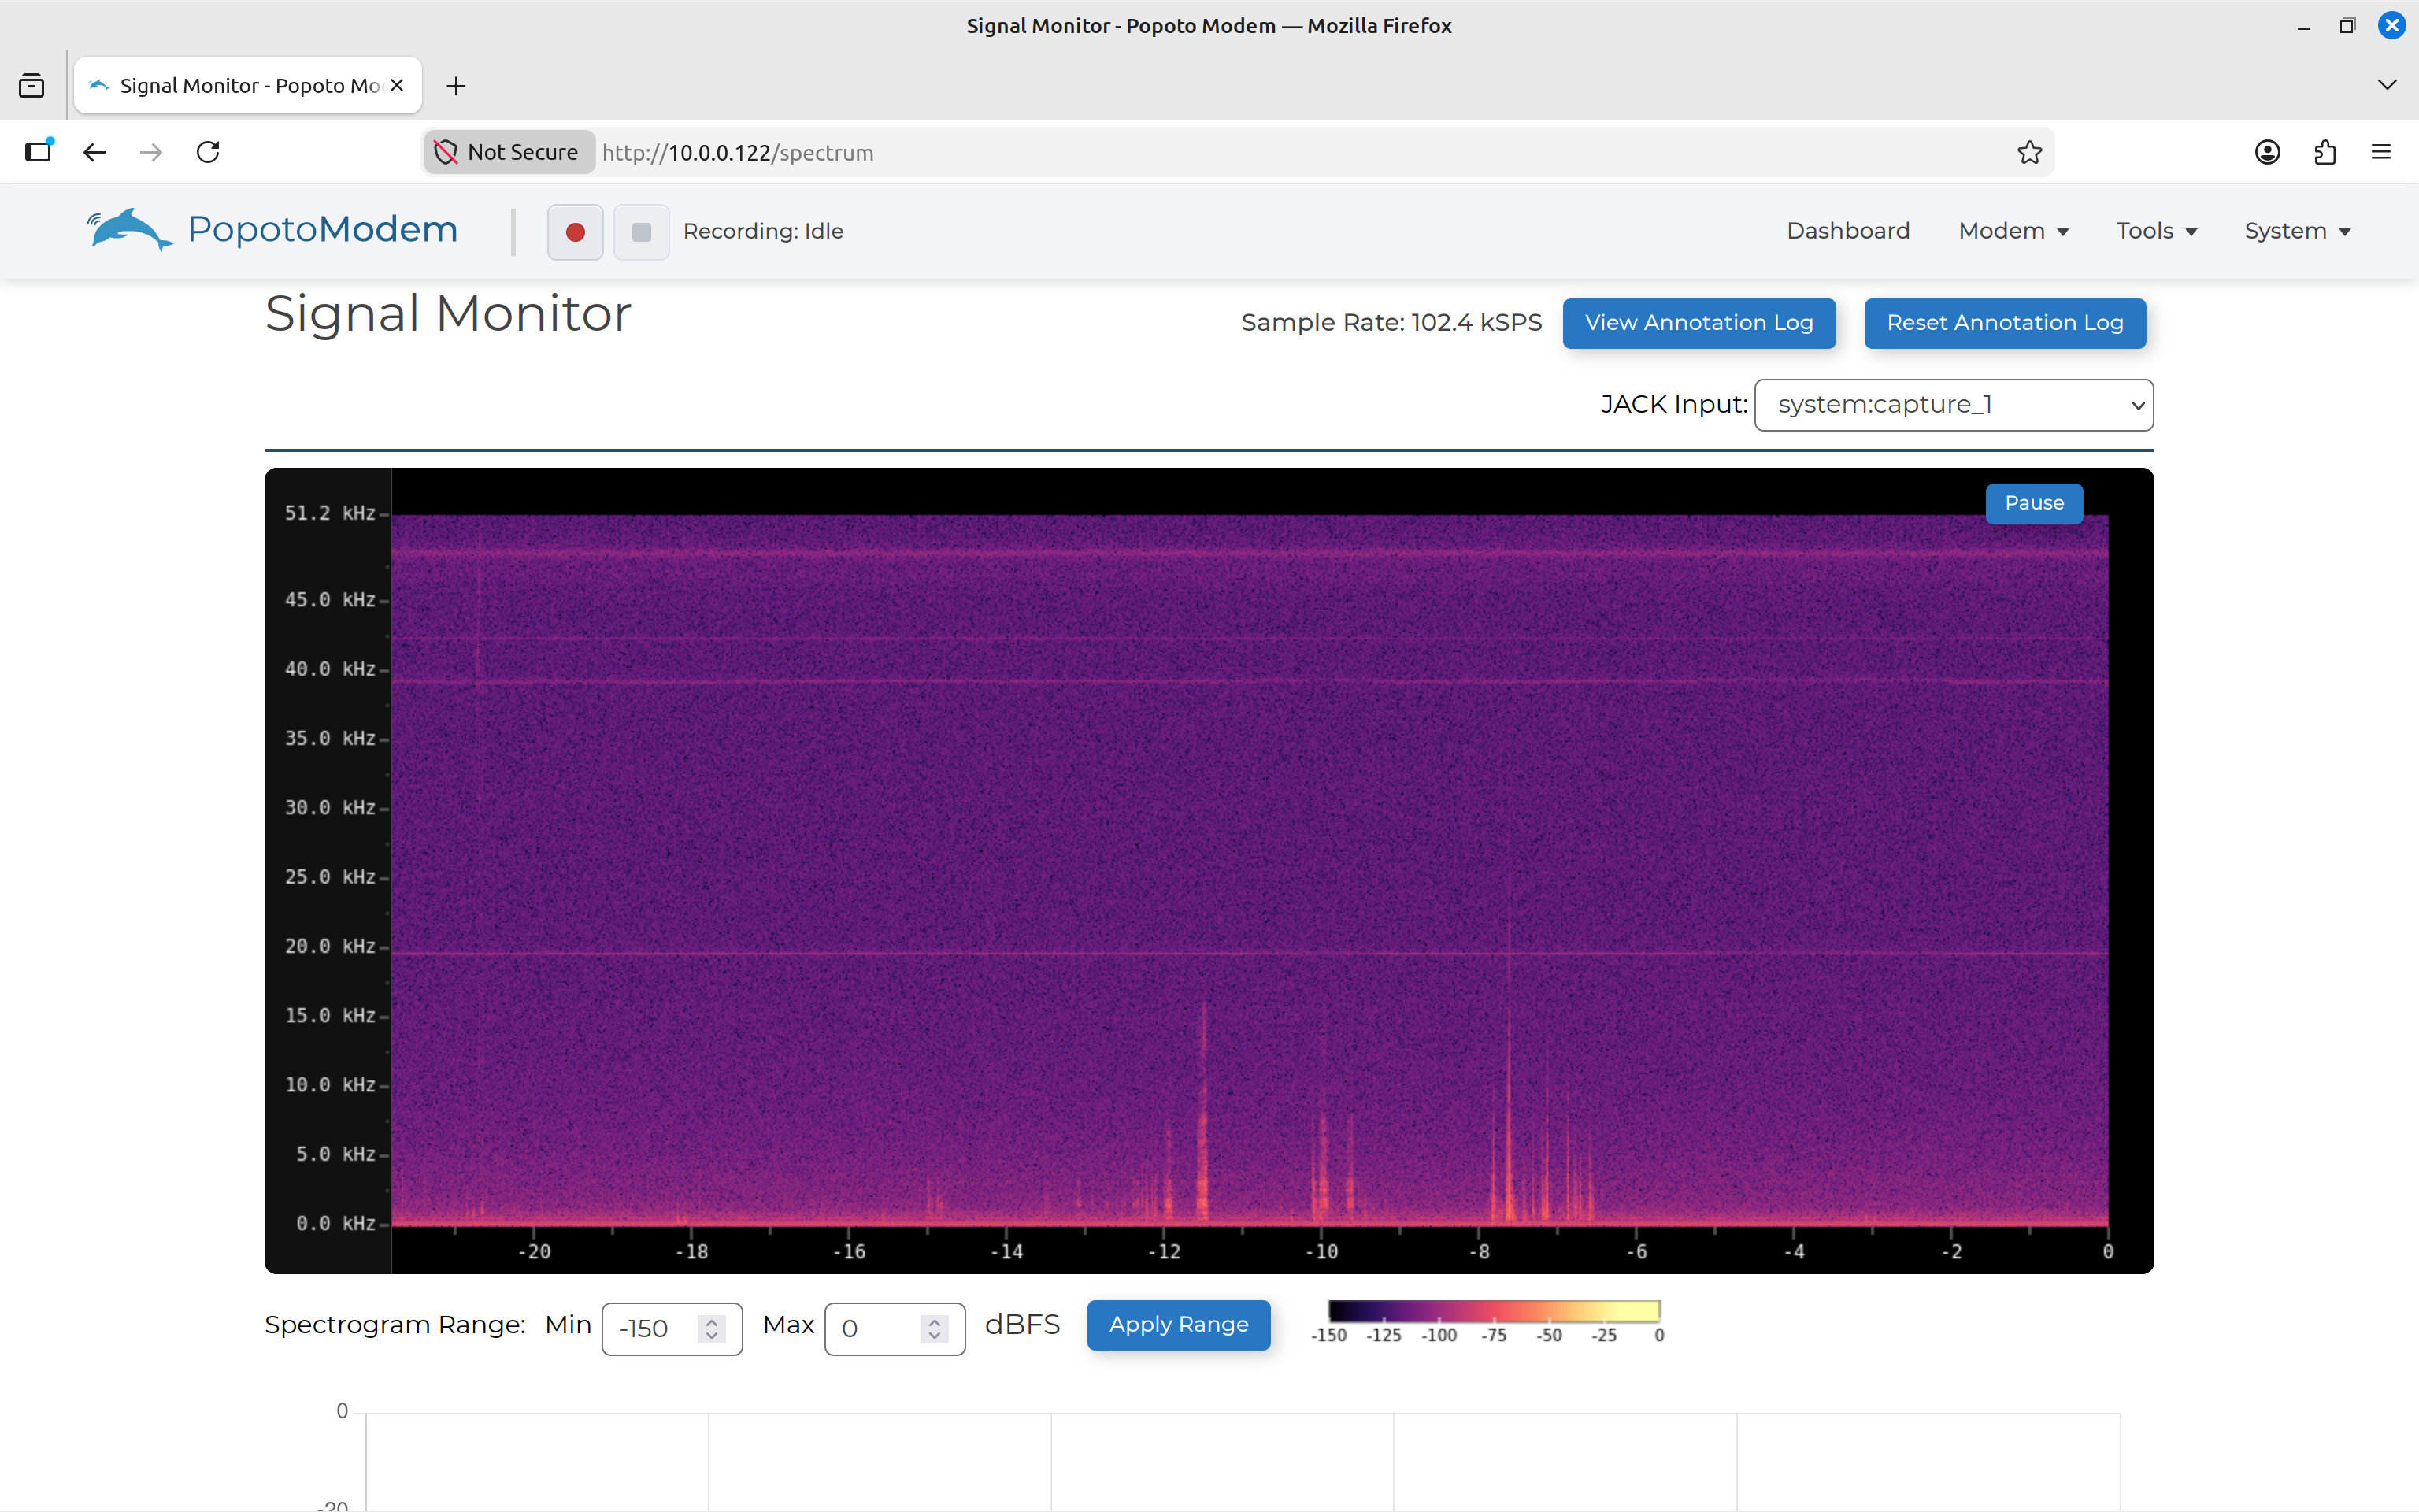The height and width of the screenshot is (1512, 2419).
Task: Click the PopotoModem dolphin logo
Action: 272,230
